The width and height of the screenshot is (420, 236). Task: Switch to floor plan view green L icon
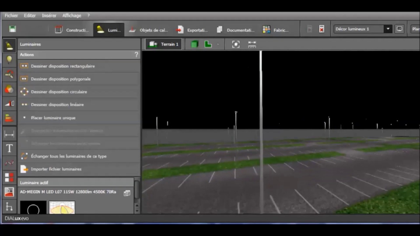[208, 44]
